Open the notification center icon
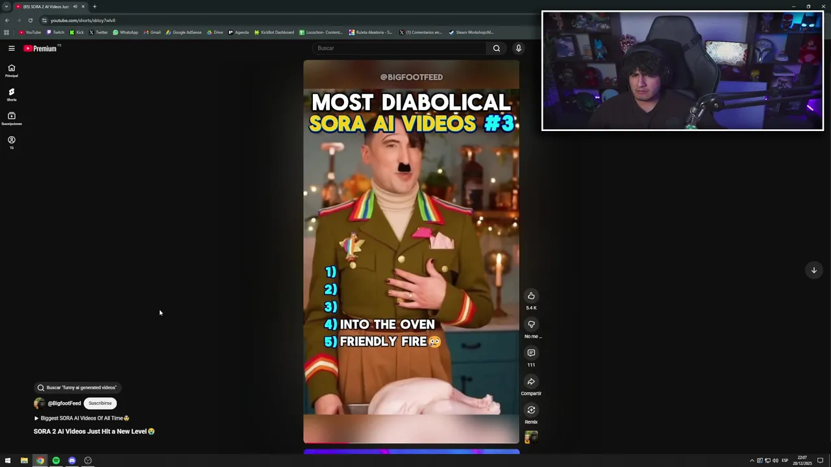Image resolution: width=831 pixels, height=467 pixels. point(820,461)
